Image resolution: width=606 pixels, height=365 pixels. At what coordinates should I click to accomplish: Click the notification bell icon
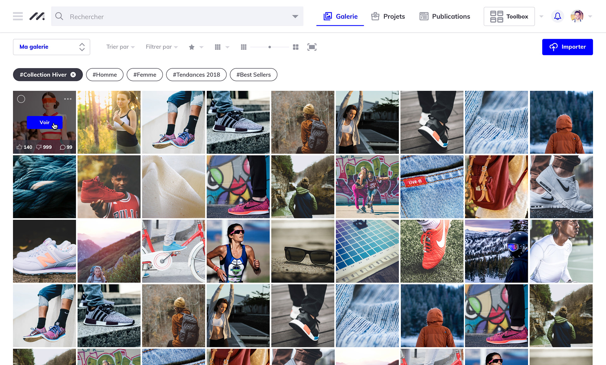(557, 16)
